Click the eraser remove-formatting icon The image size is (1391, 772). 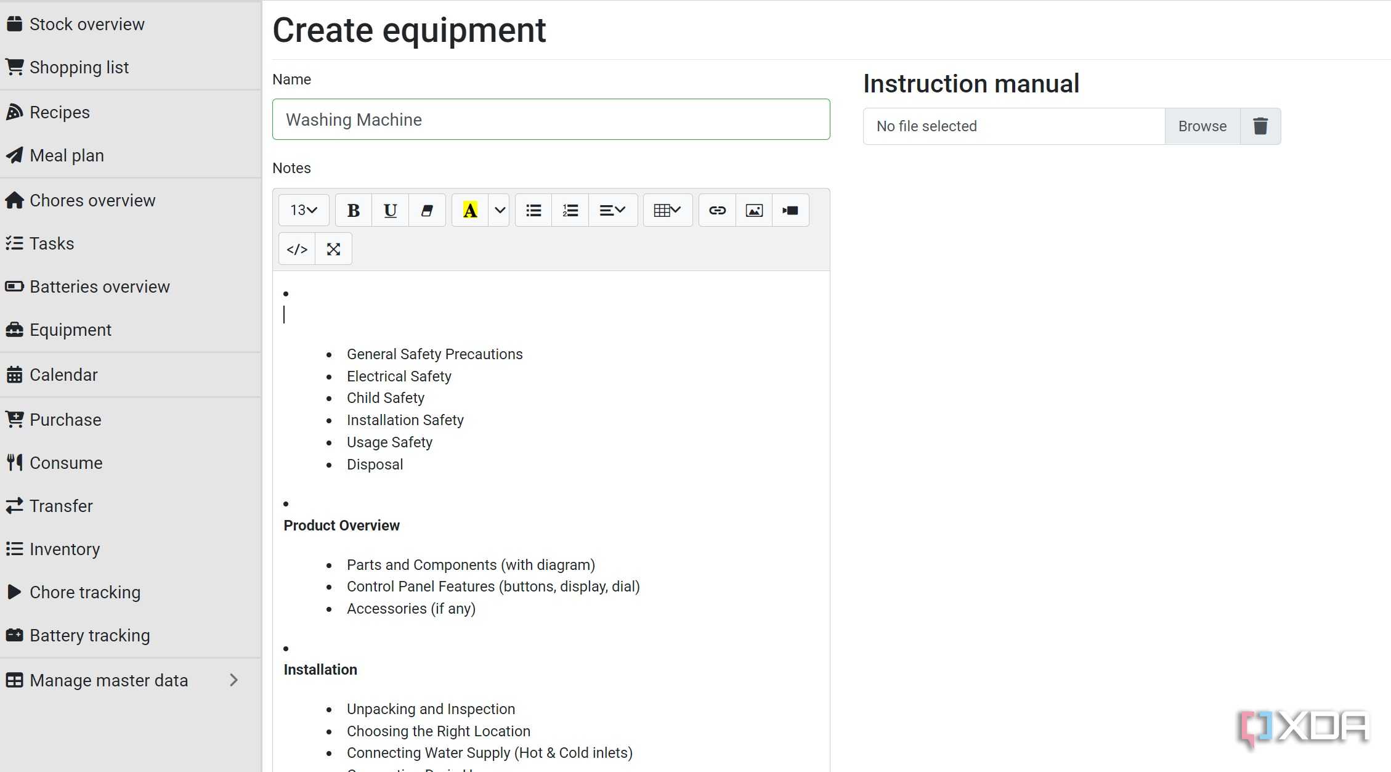point(427,211)
